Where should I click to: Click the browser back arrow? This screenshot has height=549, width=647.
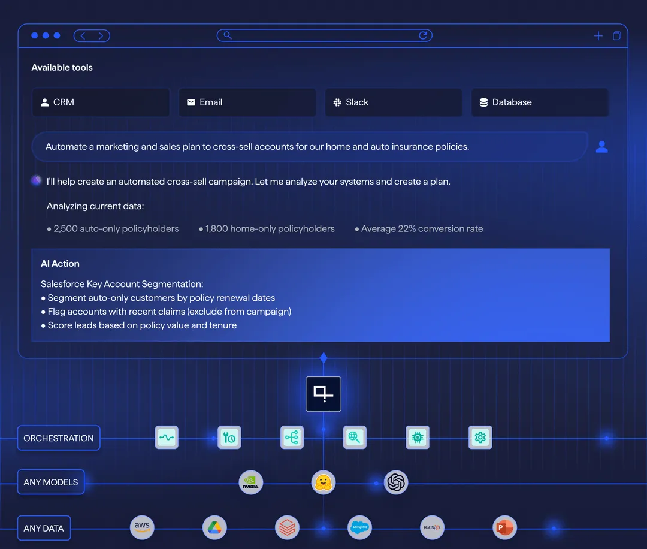point(83,36)
